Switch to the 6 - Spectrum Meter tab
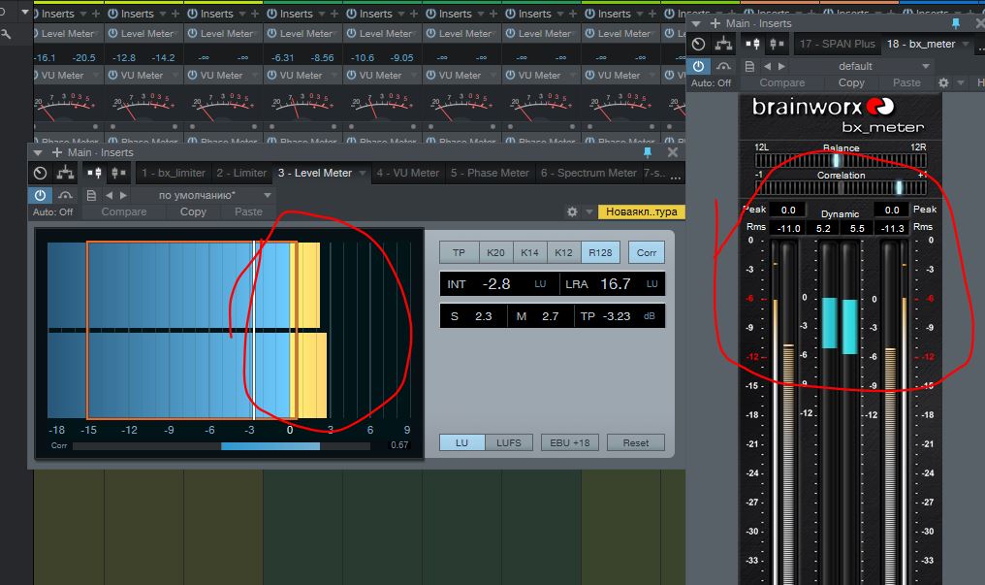 tap(588, 173)
